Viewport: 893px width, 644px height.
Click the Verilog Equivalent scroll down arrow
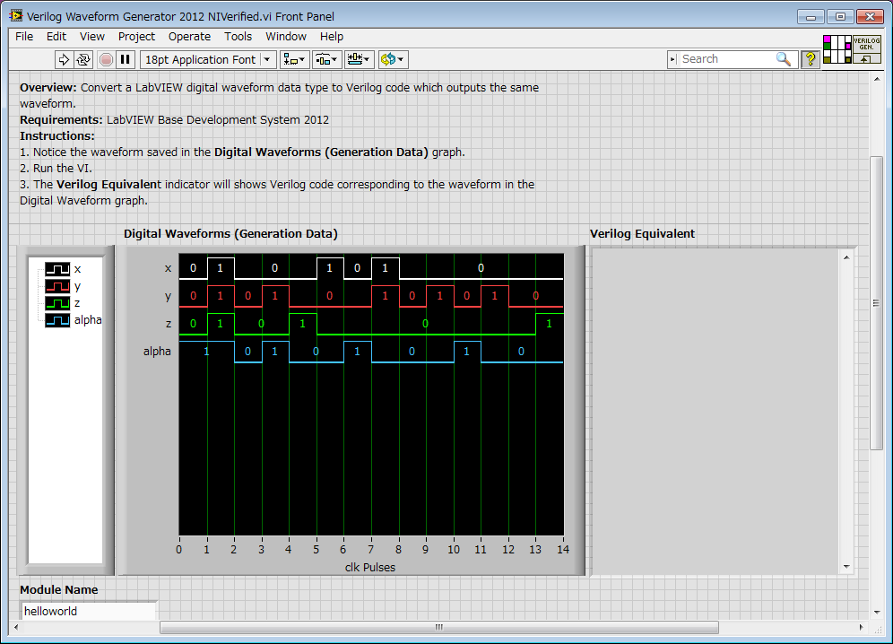pos(846,567)
